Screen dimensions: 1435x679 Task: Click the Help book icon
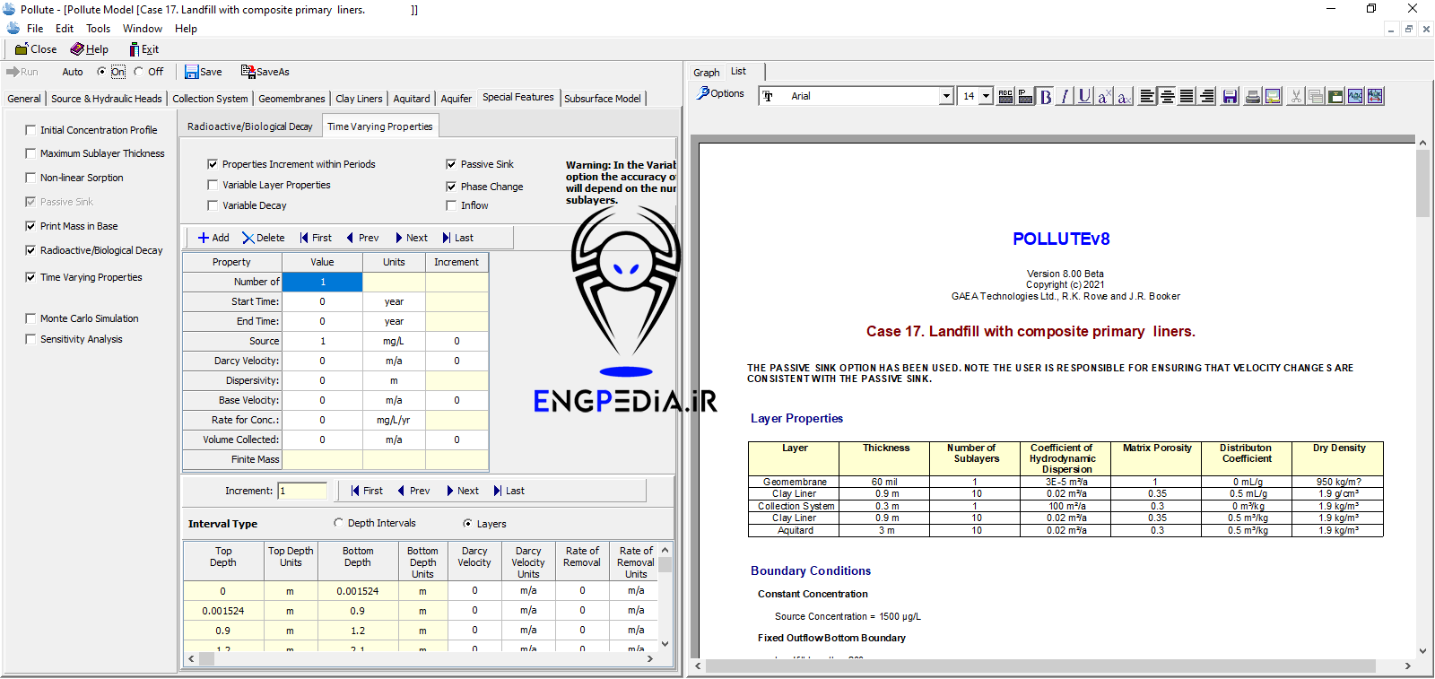[x=77, y=49]
